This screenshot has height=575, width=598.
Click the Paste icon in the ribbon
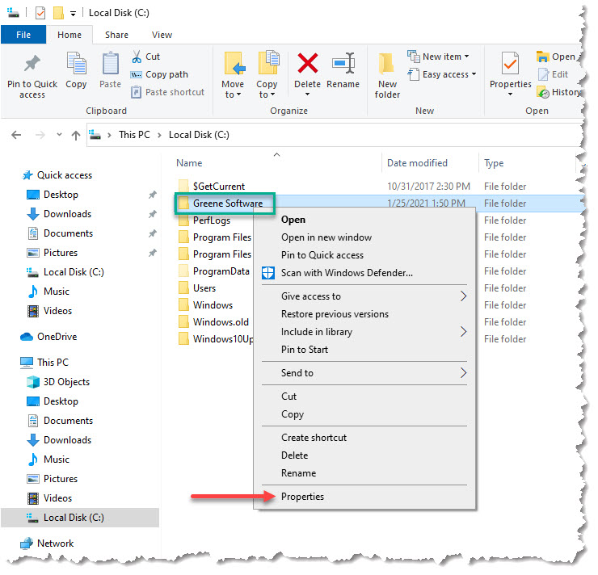pos(111,65)
